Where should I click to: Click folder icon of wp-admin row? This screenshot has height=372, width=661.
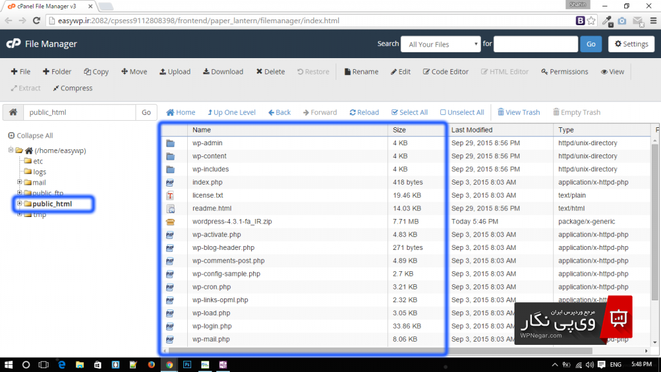coord(170,143)
